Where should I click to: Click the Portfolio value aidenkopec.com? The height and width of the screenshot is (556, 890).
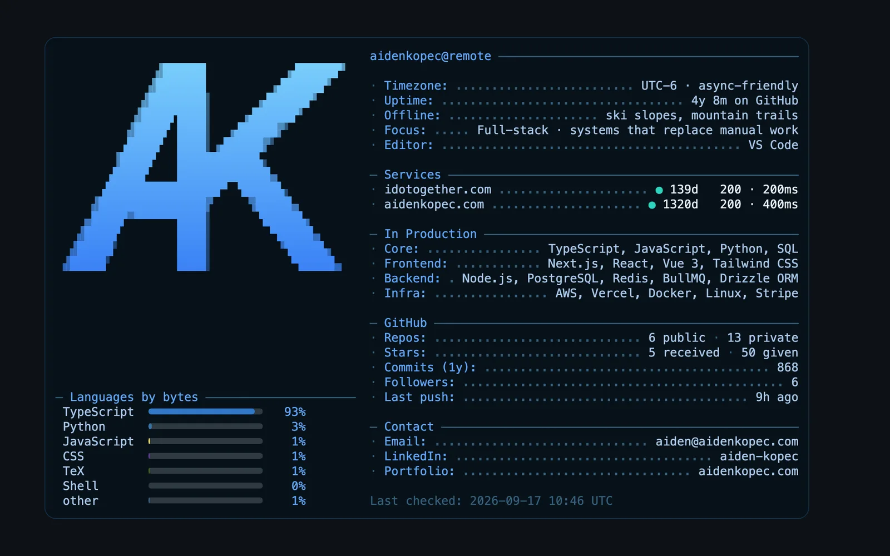tap(748, 471)
